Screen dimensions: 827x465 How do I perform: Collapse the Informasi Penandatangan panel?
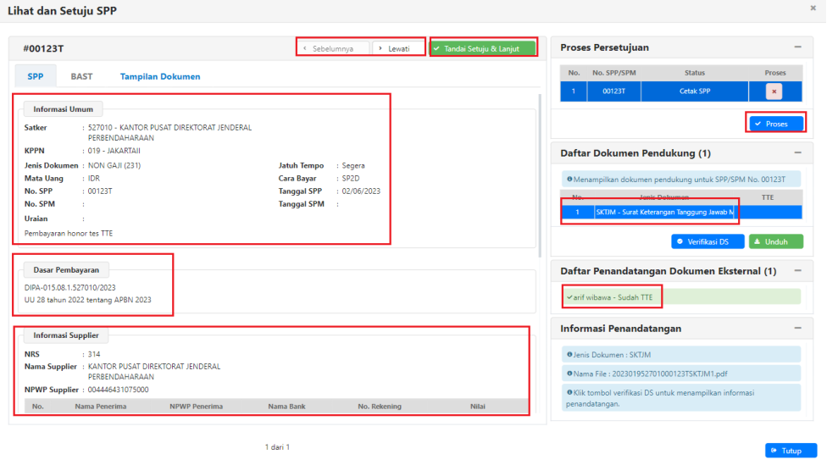797,328
